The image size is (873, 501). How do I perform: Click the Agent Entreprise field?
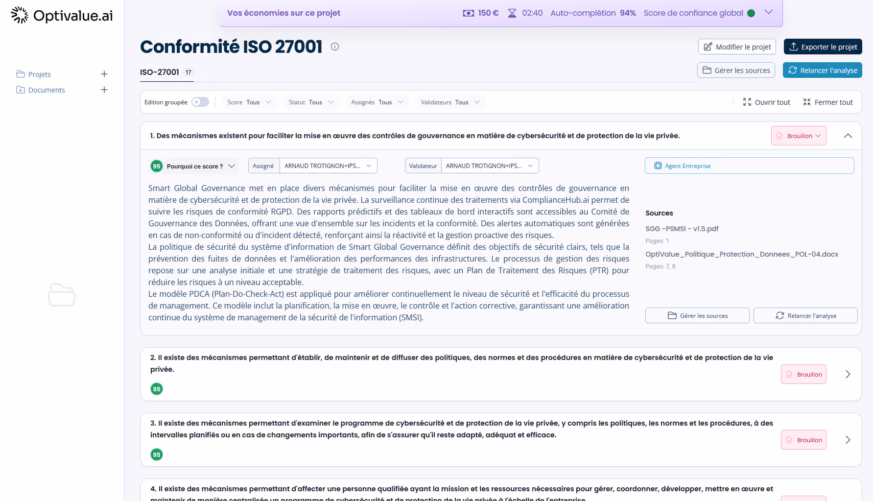pos(749,166)
